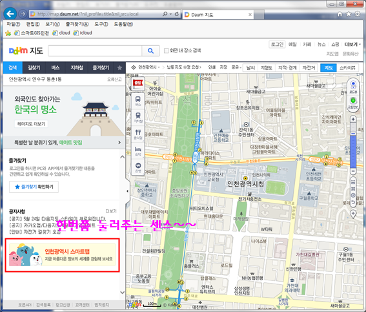Show banks with the 은행 won icon
Screen dimensions: 366x312
(138, 167)
